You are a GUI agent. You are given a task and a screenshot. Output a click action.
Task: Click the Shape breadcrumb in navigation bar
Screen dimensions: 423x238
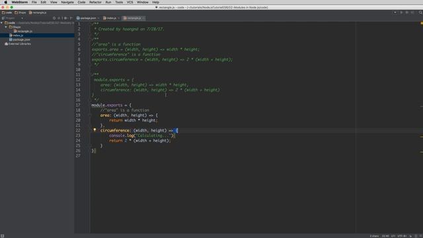(x=20, y=13)
